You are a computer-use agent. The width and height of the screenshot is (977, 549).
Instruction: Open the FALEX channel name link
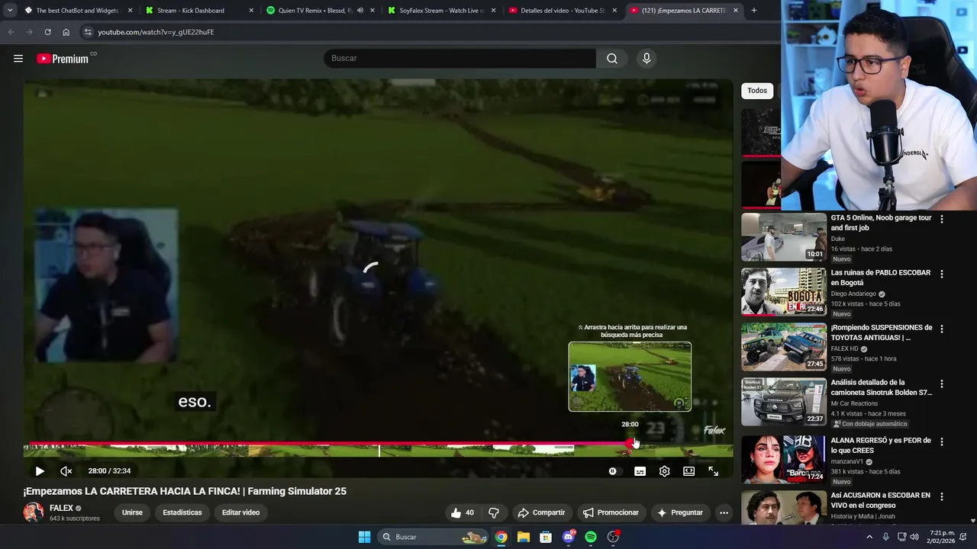point(62,508)
